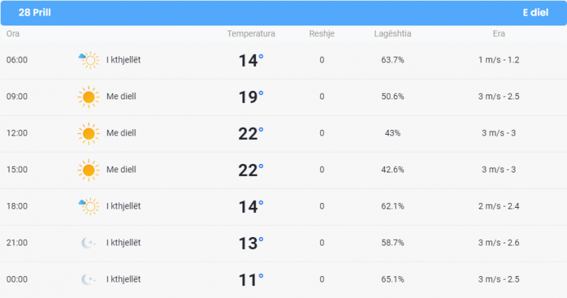Select the Era wind column header

(x=499, y=33)
